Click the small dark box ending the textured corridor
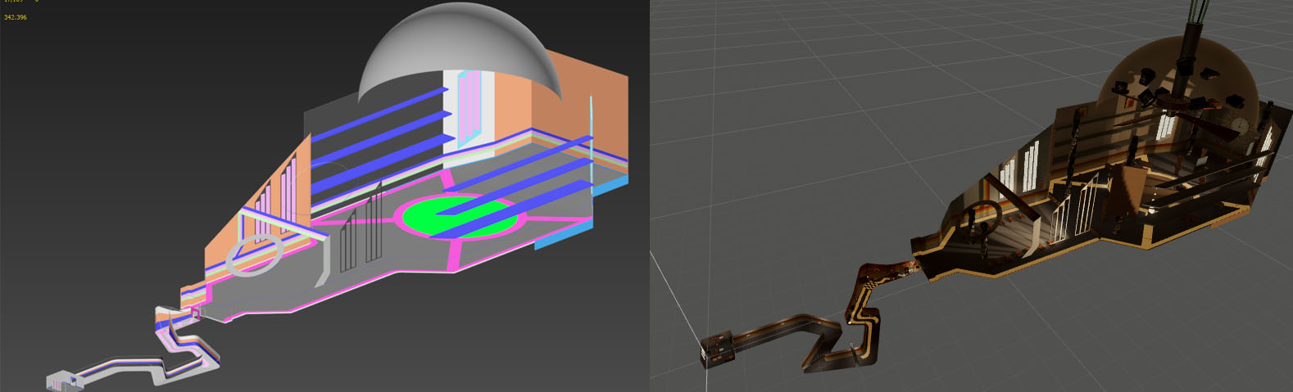 coord(716,346)
